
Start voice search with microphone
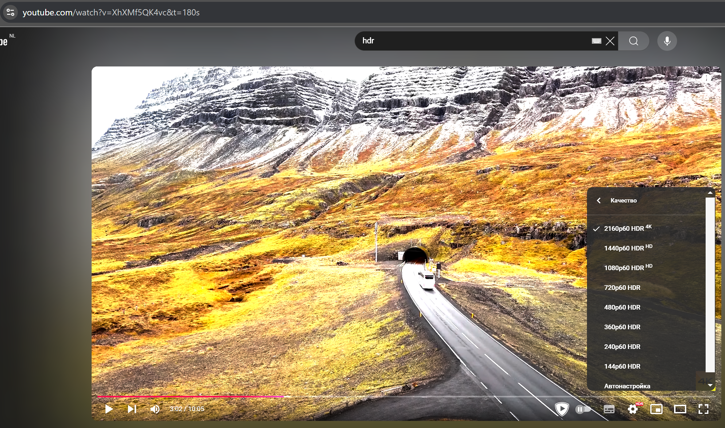[x=667, y=41]
